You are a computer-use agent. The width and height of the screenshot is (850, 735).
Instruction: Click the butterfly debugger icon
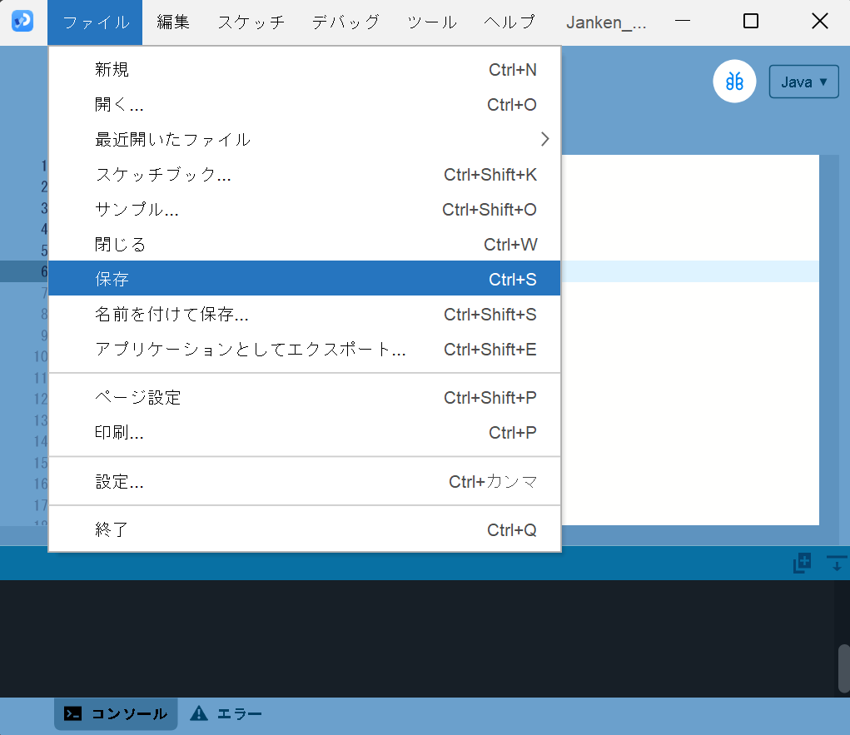coord(734,82)
